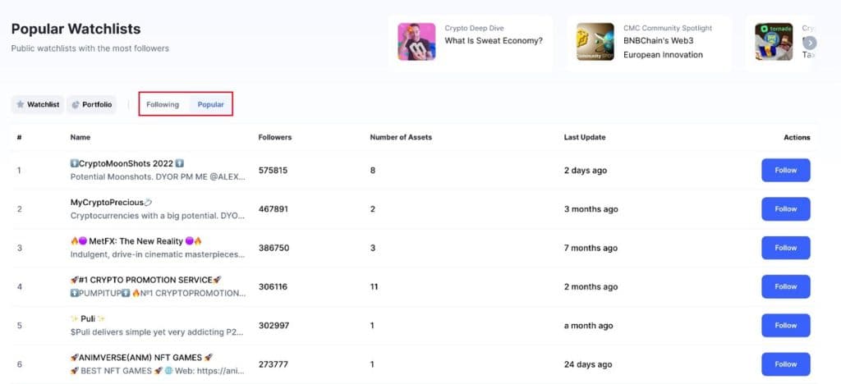Open 'What Is Sweat Economy?' headline
This screenshot has width=841, height=384.
point(494,41)
